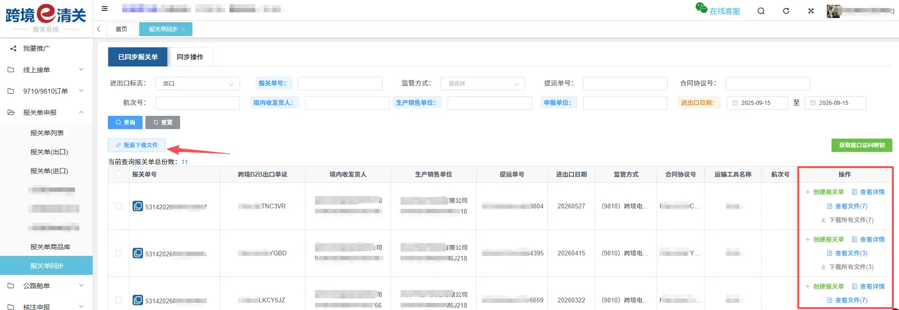Click the blue document icon of row 20260322
Screen dimensions: 899x310
(138, 300)
